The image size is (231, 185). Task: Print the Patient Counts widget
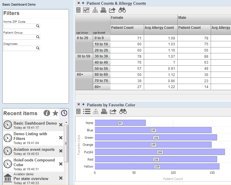click(x=103, y=10)
